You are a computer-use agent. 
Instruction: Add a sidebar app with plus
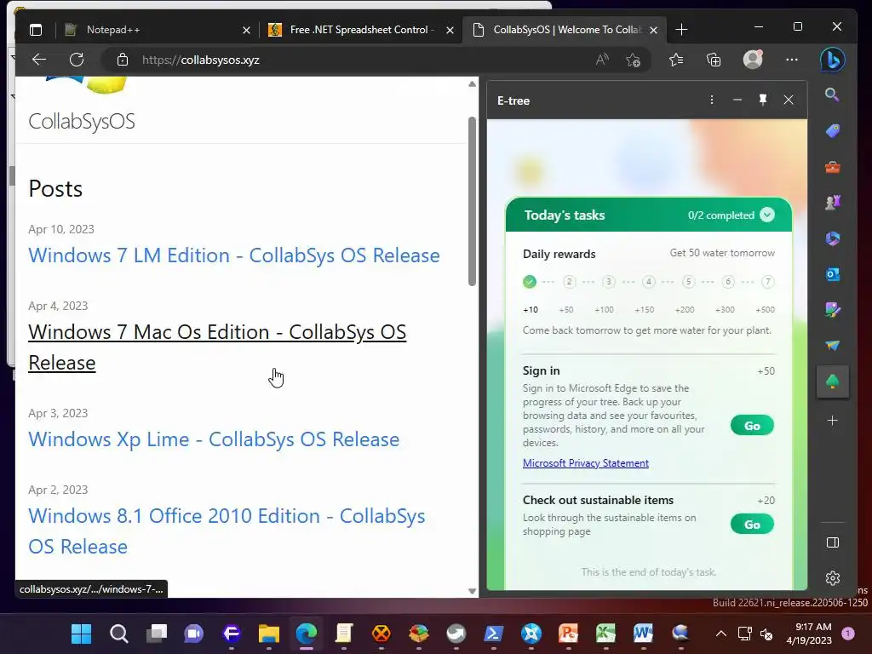tap(833, 421)
